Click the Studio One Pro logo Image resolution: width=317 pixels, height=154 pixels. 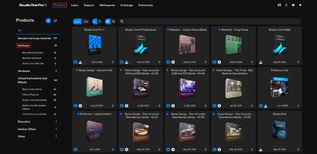[x=33, y=5]
